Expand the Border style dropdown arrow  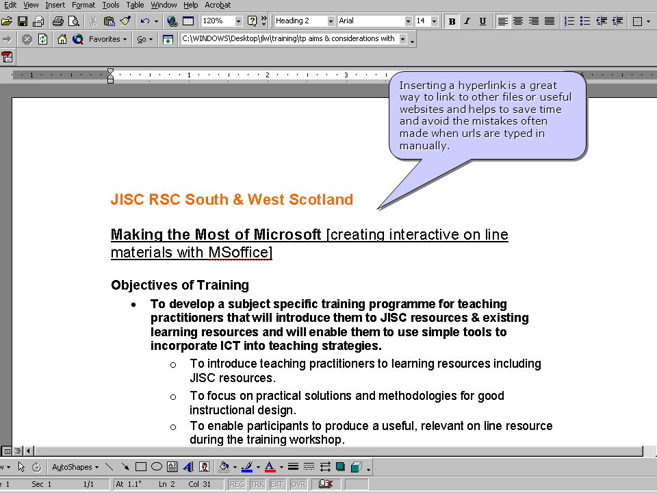649,21
